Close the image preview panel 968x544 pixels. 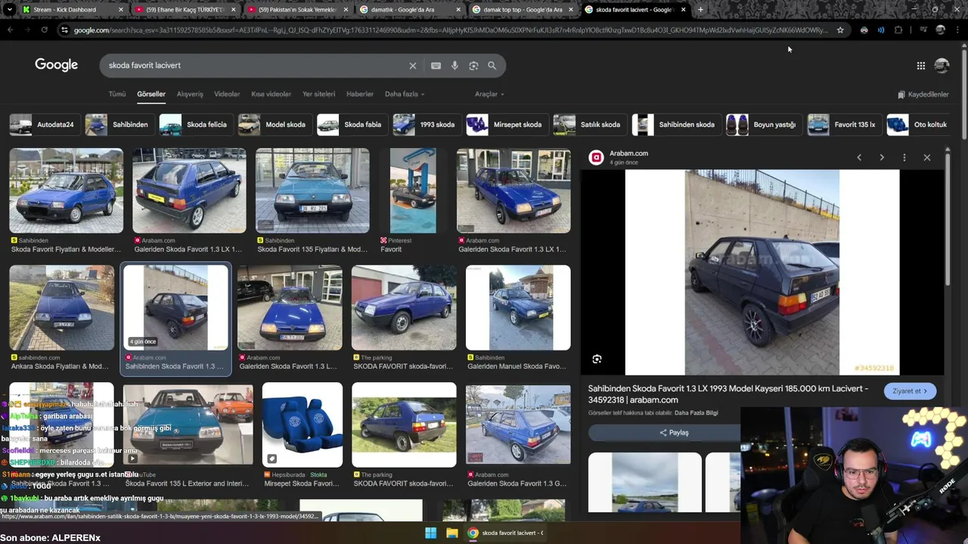click(x=927, y=157)
